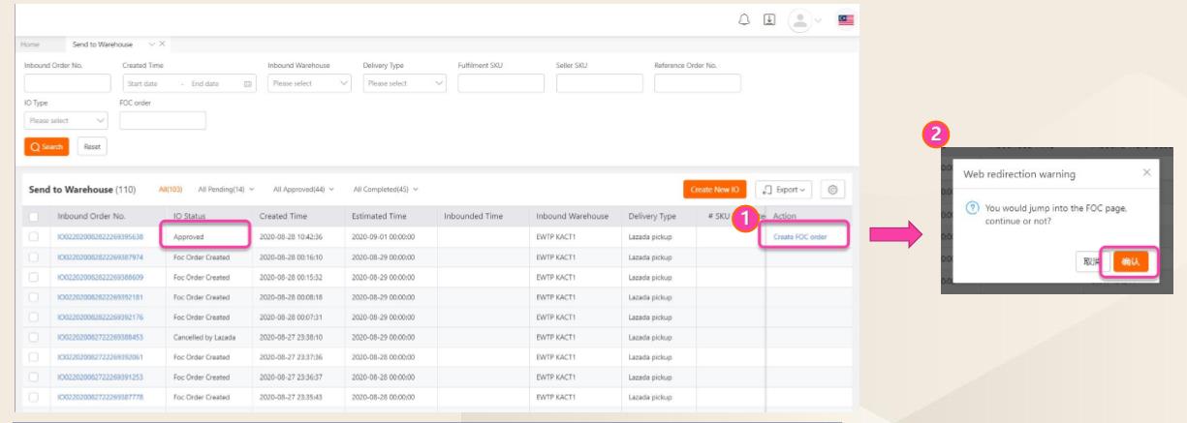This screenshot has height=423, width=1187.
Task: Open the Delivery Type dropdown
Action: 403,83
